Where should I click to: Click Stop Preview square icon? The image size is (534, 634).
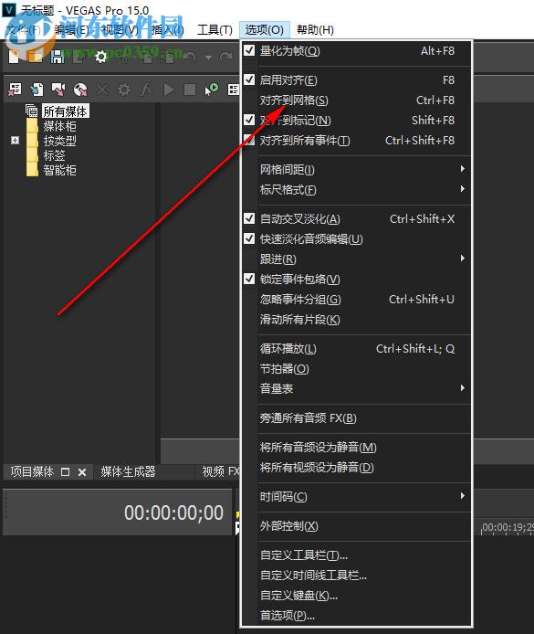[x=190, y=90]
